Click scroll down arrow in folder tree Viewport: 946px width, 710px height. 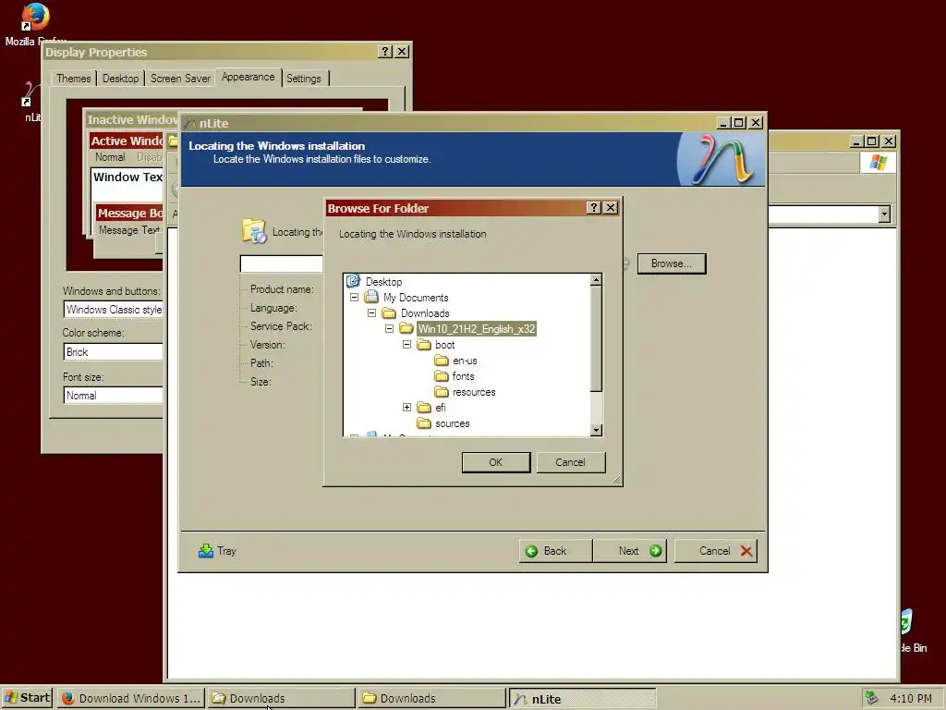click(596, 430)
